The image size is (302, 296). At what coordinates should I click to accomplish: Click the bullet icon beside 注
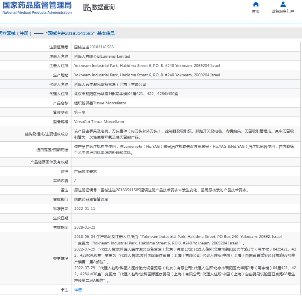pyautogui.click(x=63, y=290)
